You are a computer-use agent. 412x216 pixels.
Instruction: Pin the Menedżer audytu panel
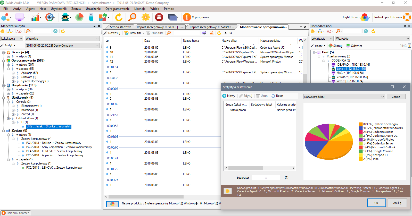[x=94, y=26]
